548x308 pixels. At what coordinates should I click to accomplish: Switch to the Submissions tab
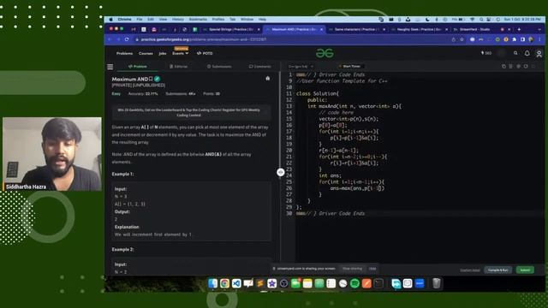[219, 67]
